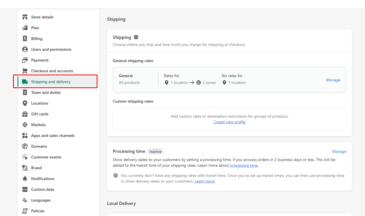Select Domains in the settings sidebar
Screen dimensions: 365x216
click(x=39, y=146)
